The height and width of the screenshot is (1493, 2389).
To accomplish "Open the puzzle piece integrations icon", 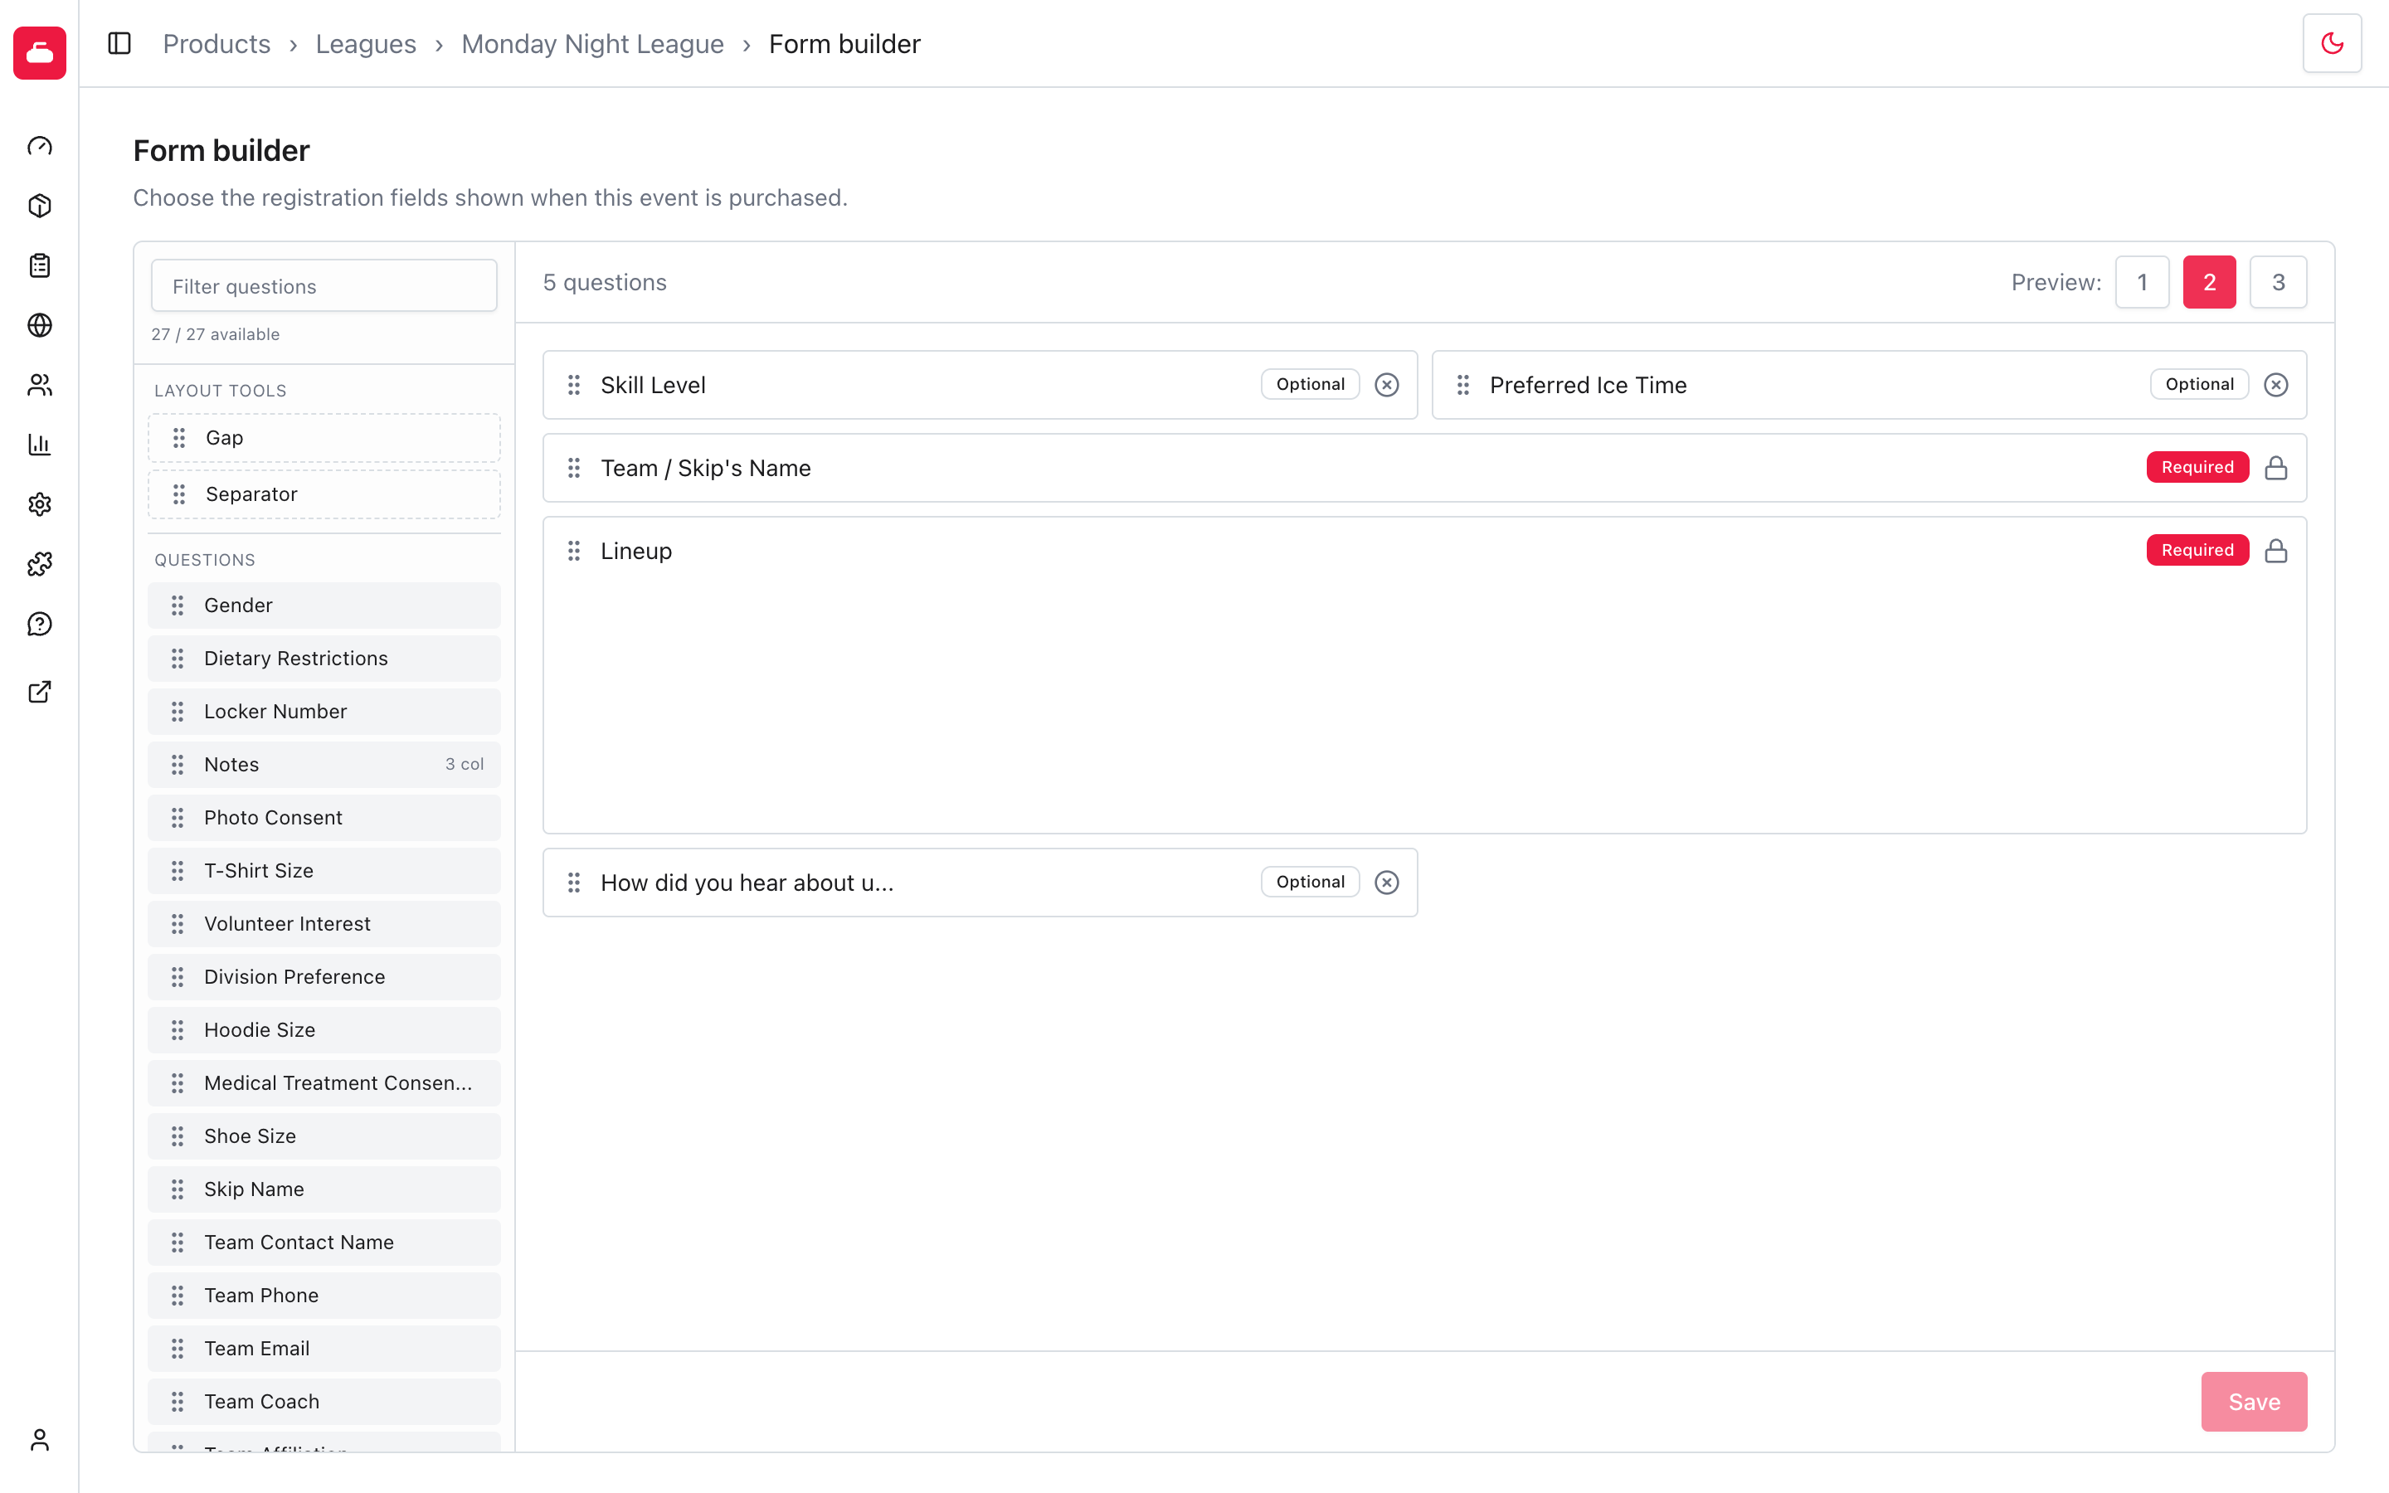I will point(40,564).
